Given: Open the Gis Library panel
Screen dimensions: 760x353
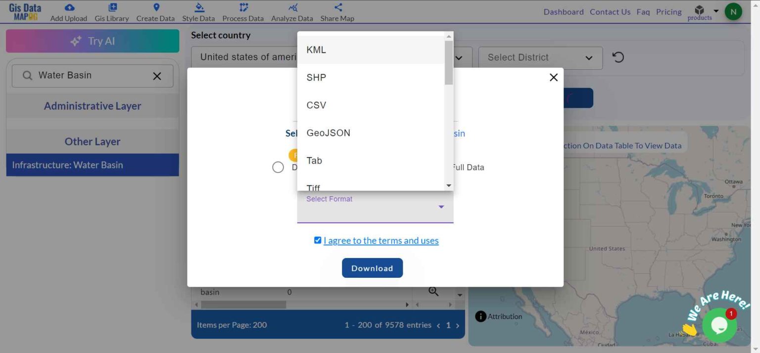Looking at the screenshot, I should pyautogui.click(x=112, y=12).
